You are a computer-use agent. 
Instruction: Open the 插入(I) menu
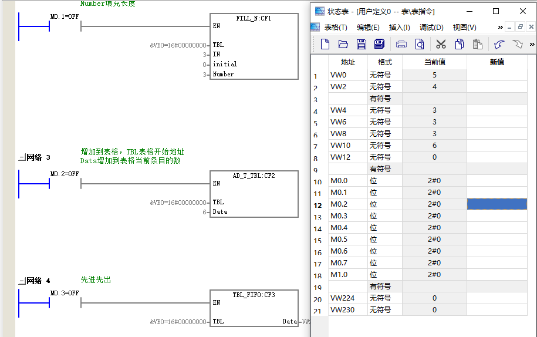[x=399, y=28]
